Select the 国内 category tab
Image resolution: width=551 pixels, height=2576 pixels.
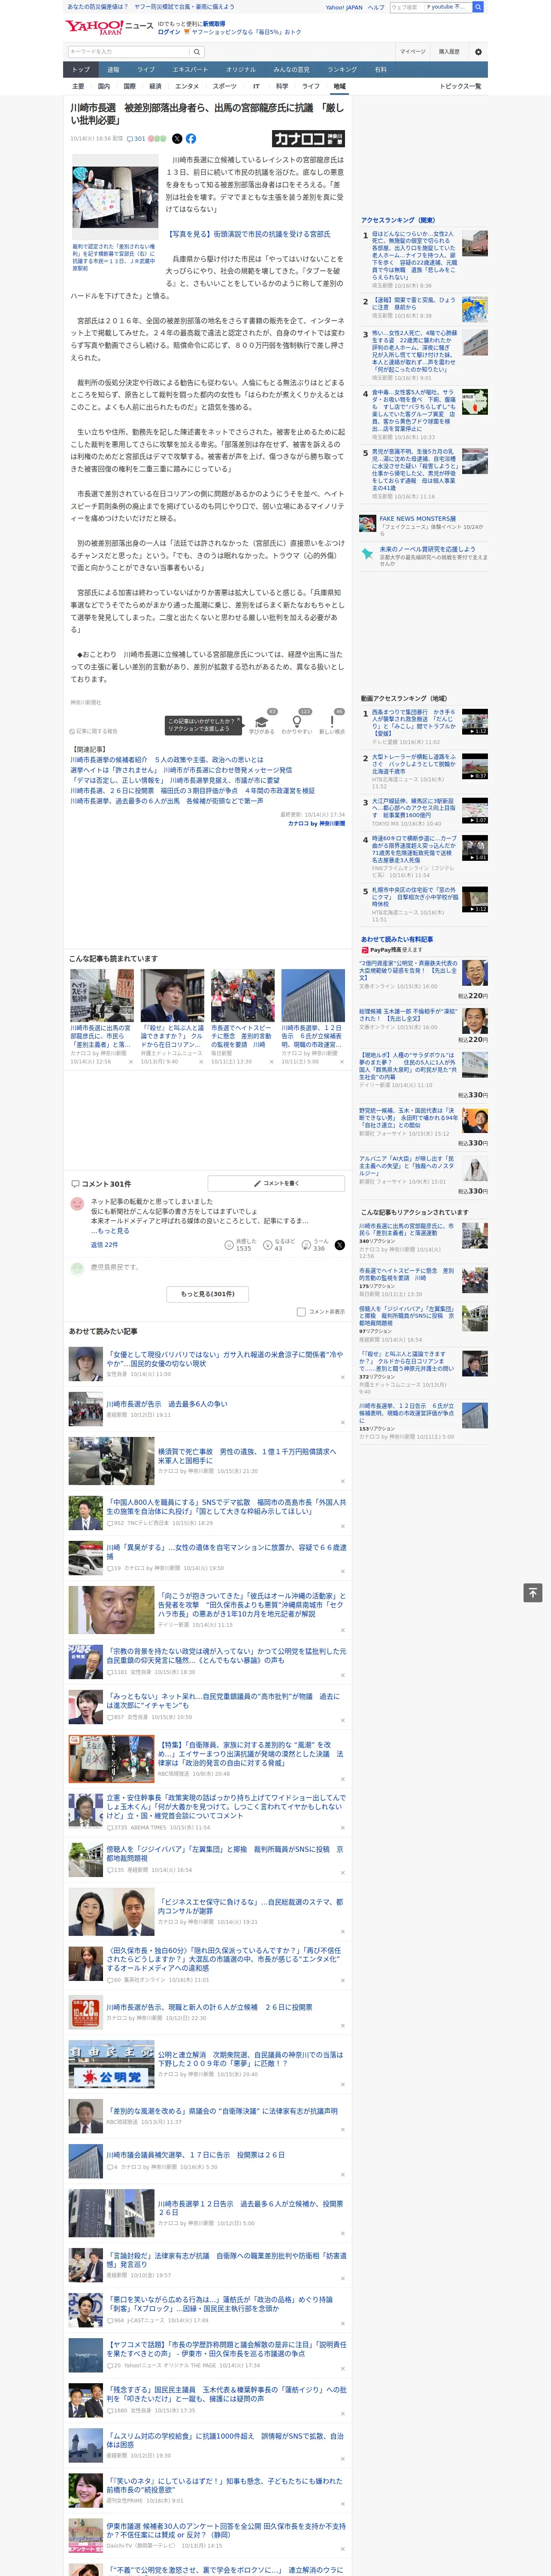point(103,86)
